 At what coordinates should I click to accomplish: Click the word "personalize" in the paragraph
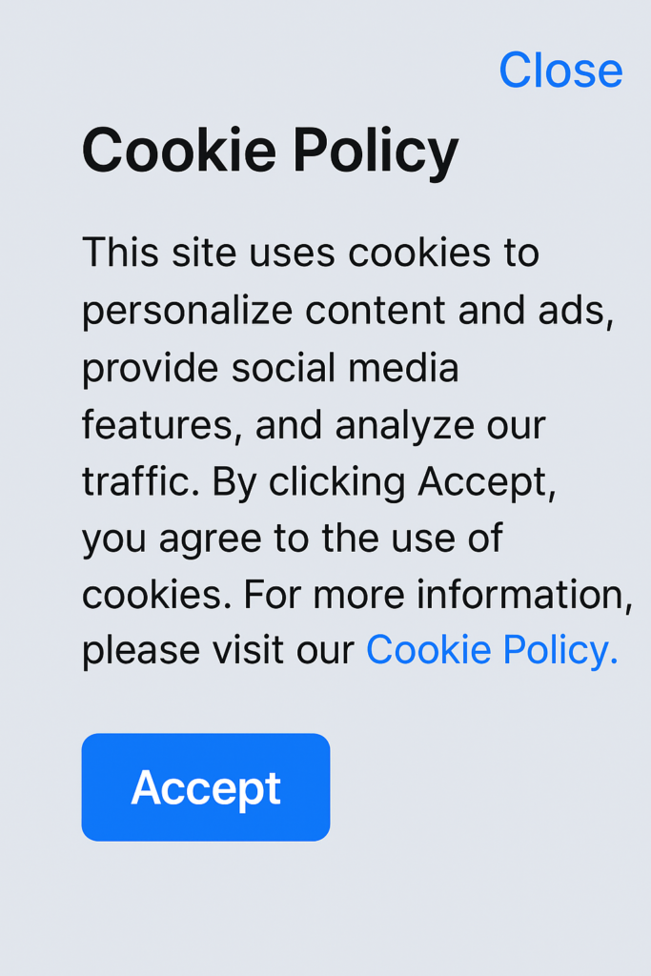click(188, 312)
